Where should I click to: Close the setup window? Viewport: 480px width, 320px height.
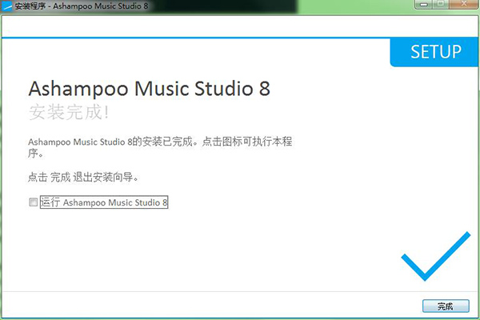pos(463,4)
